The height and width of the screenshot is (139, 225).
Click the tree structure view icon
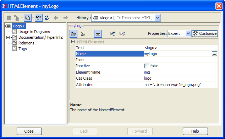[16, 18]
